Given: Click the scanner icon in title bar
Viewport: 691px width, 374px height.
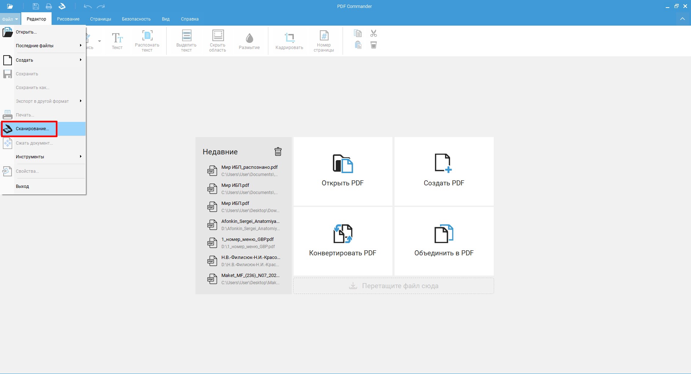Looking at the screenshot, I should pyautogui.click(x=62, y=6).
